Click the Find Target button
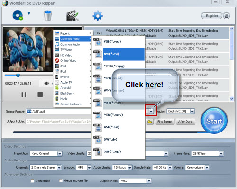The height and width of the screenshot is (189, 237). [x=165, y=122]
